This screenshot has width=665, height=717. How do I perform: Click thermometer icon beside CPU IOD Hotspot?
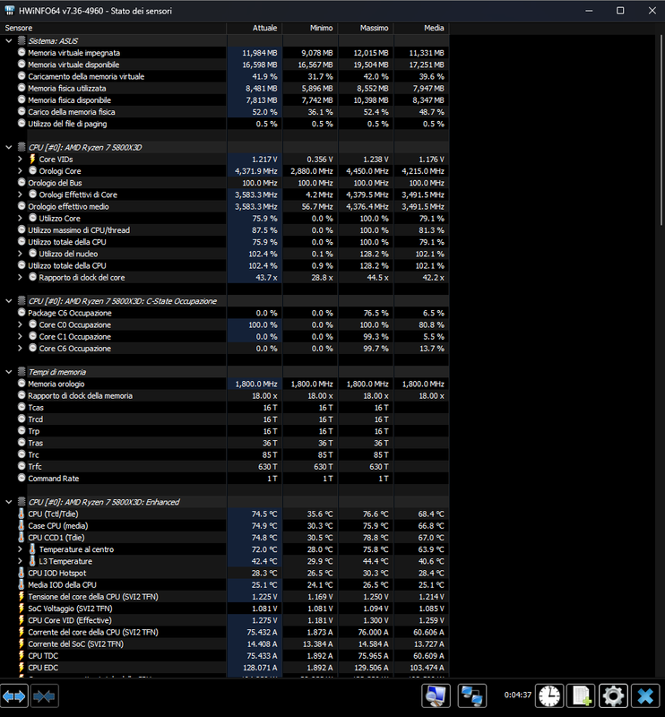[x=22, y=573]
